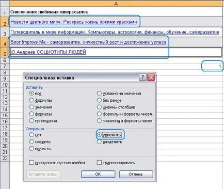Image resolution: width=224 pixels, height=189 pixels.
Task: Select row 5 header
Action: click(5, 52)
